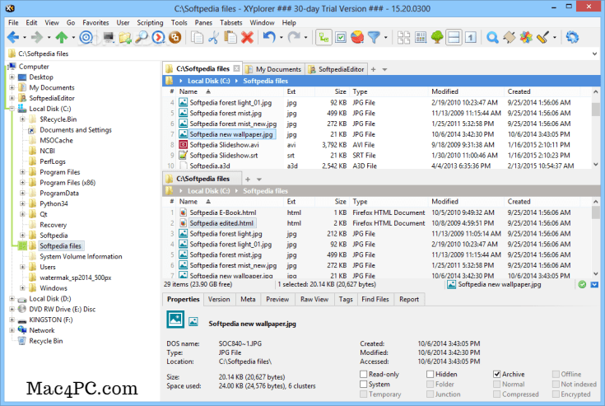Click the green Up arrow toolbar icon
605x406 pixels.
click(62, 37)
